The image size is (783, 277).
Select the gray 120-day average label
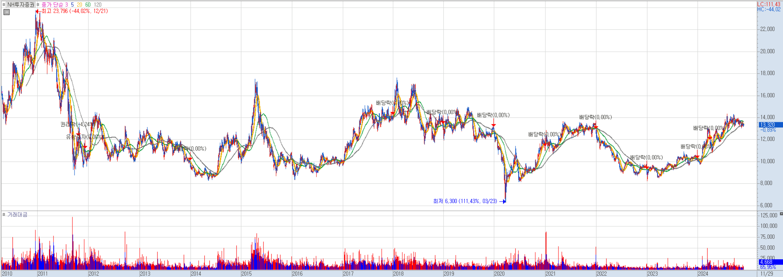[x=98, y=5]
